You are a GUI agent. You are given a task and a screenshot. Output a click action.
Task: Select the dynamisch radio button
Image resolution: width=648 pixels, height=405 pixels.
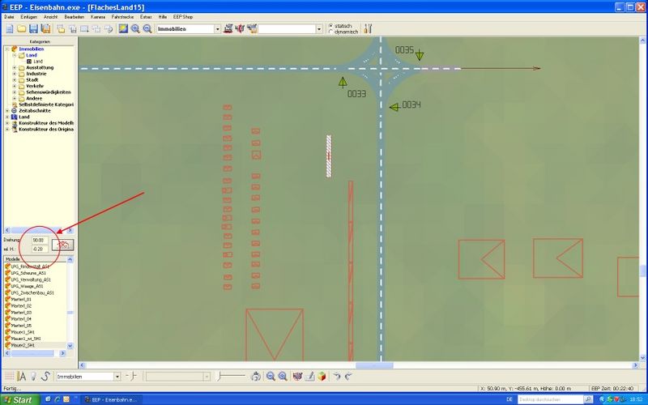pos(330,32)
